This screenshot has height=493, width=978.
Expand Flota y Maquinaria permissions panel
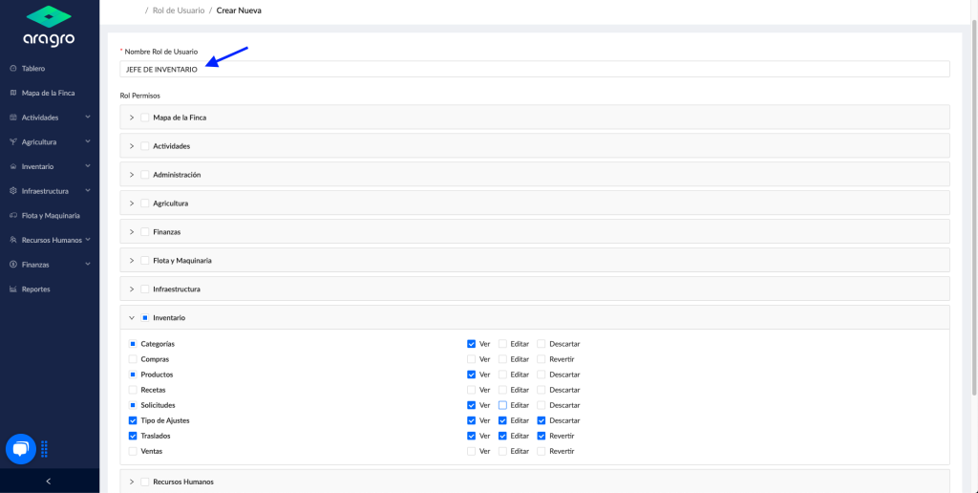click(132, 260)
